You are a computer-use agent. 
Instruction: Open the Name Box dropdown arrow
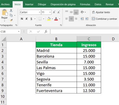(x=19, y=32)
